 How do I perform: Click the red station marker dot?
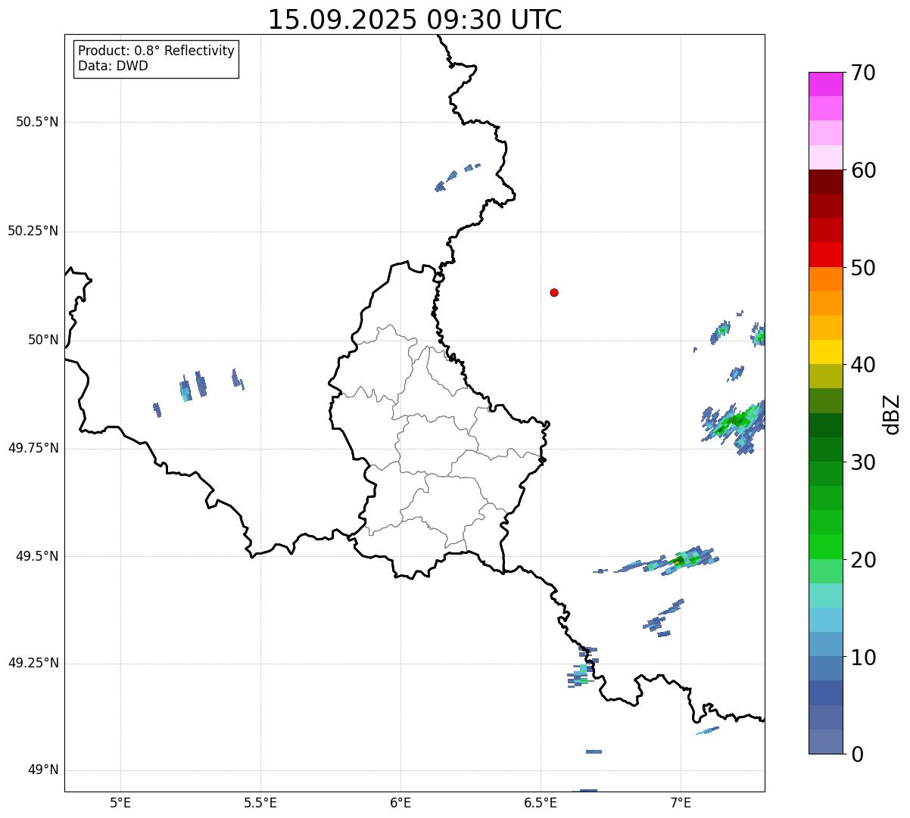pos(554,292)
